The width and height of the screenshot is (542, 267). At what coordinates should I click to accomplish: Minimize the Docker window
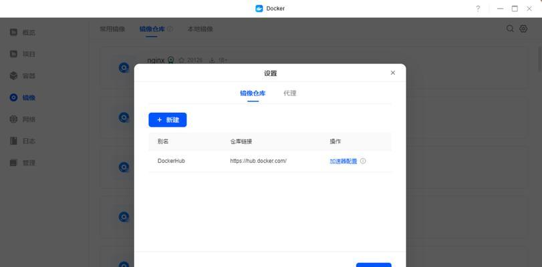click(500, 9)
